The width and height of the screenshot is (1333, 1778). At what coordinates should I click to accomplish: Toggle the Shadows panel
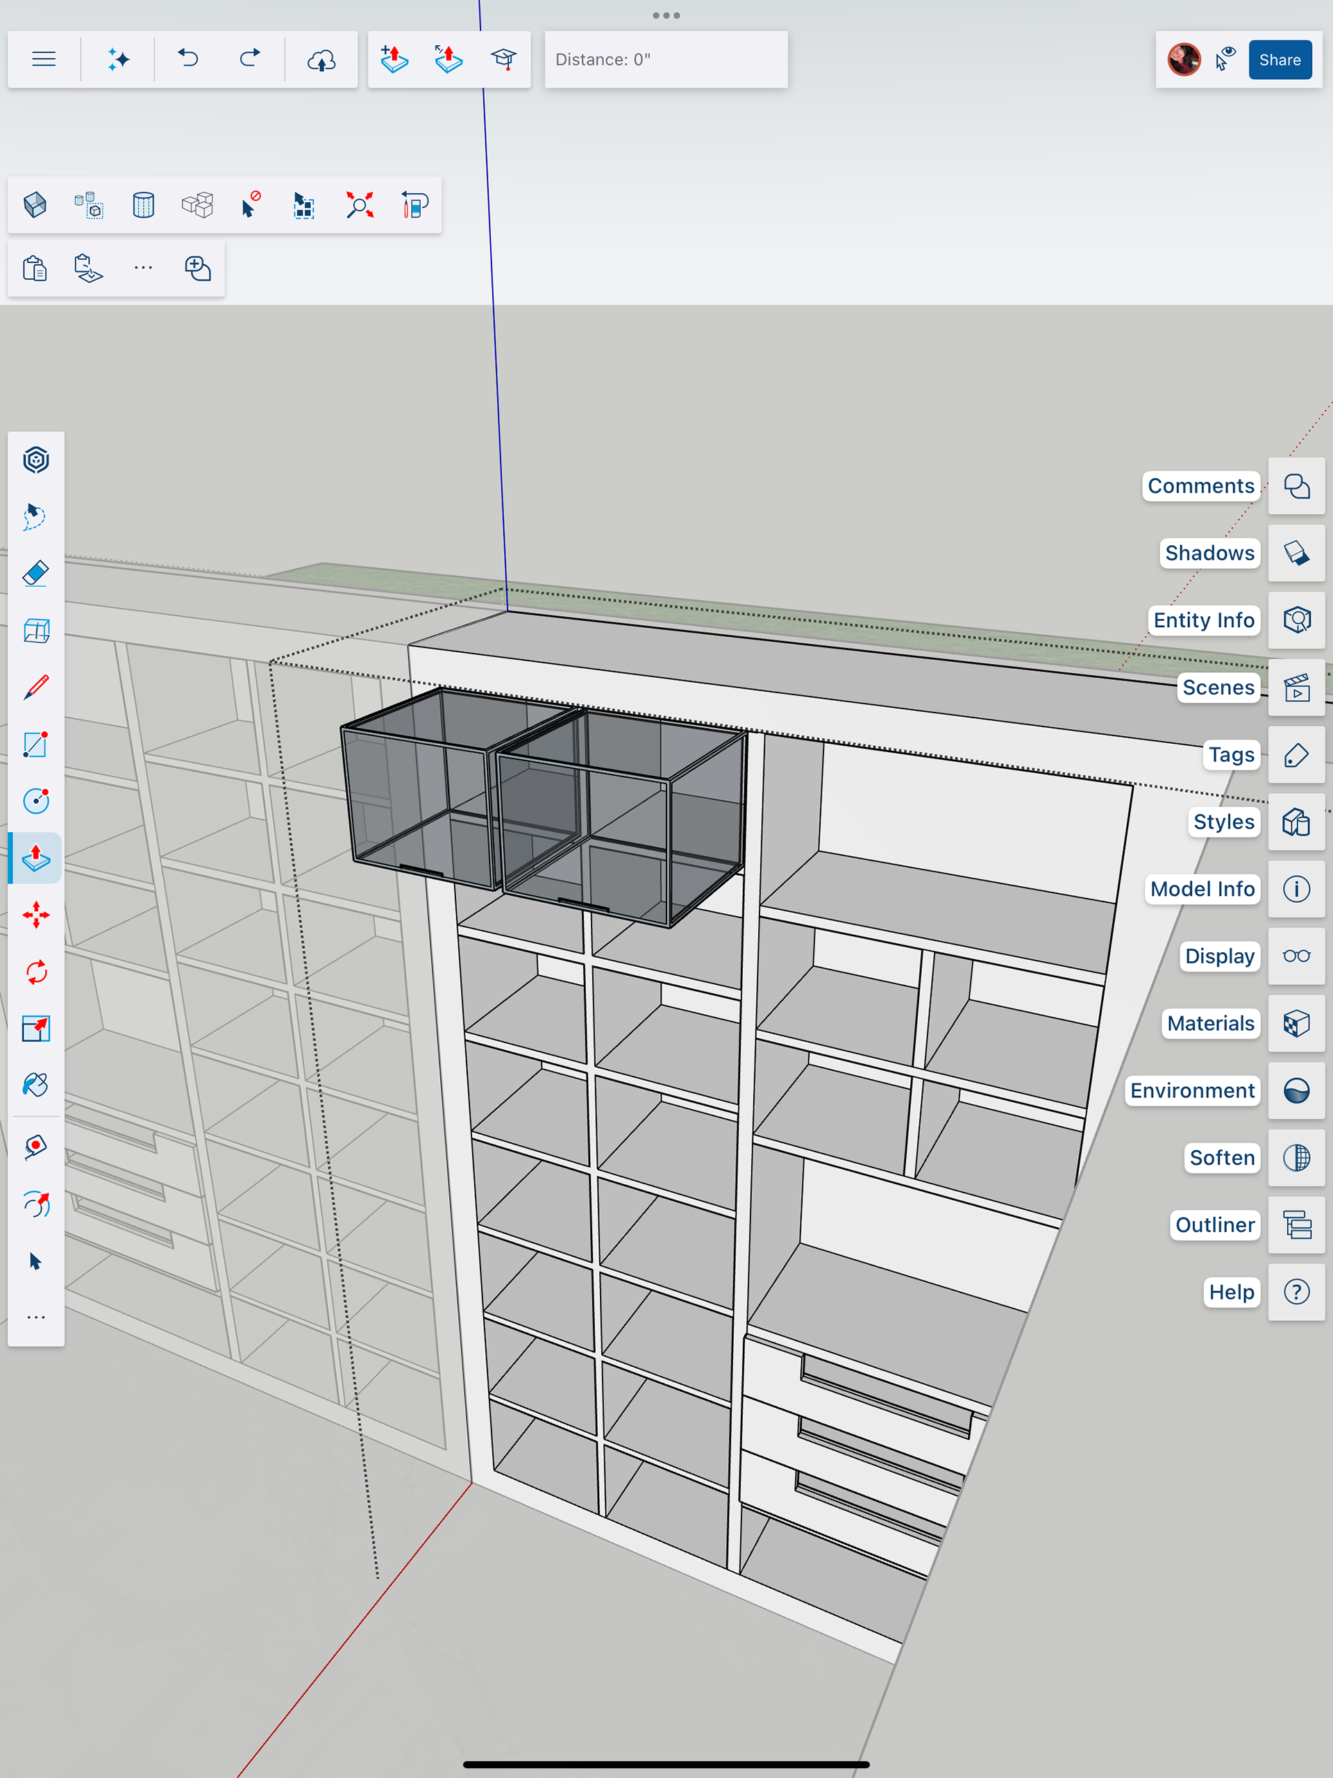coord(1296,553)
